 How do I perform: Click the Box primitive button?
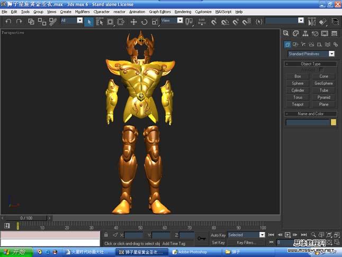tap(298, 76)
